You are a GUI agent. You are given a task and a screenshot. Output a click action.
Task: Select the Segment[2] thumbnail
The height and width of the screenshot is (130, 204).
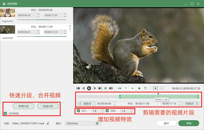[8, 29]
